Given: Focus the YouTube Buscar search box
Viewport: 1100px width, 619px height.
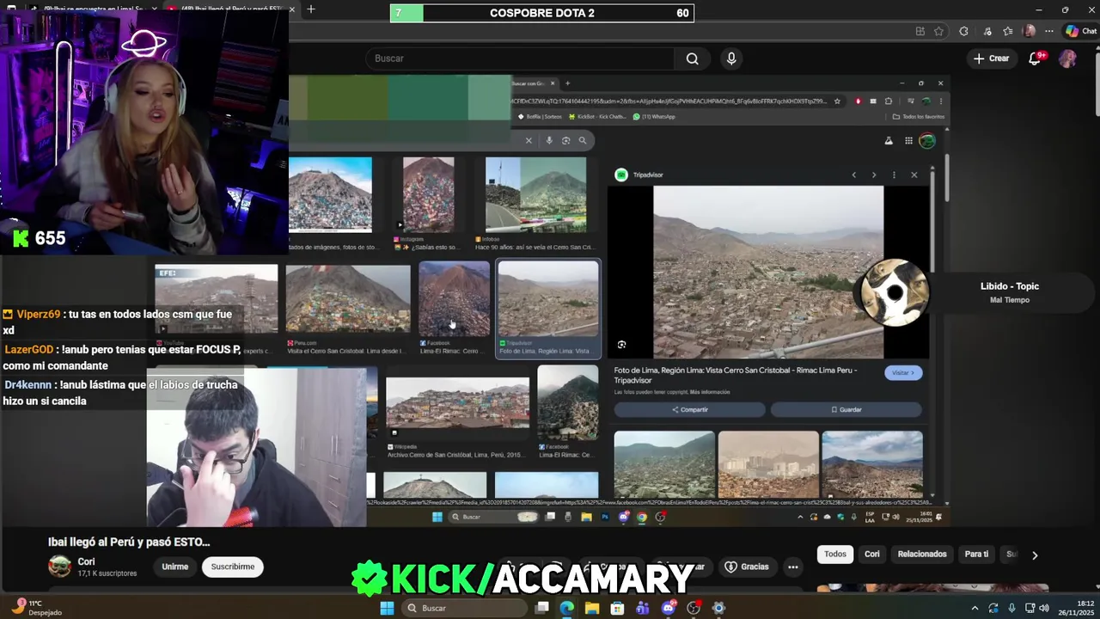Looking at the screenshot, I should 522,58.
